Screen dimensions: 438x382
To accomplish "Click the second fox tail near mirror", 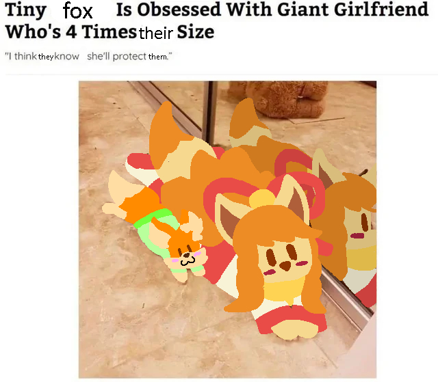I will 247,124.
